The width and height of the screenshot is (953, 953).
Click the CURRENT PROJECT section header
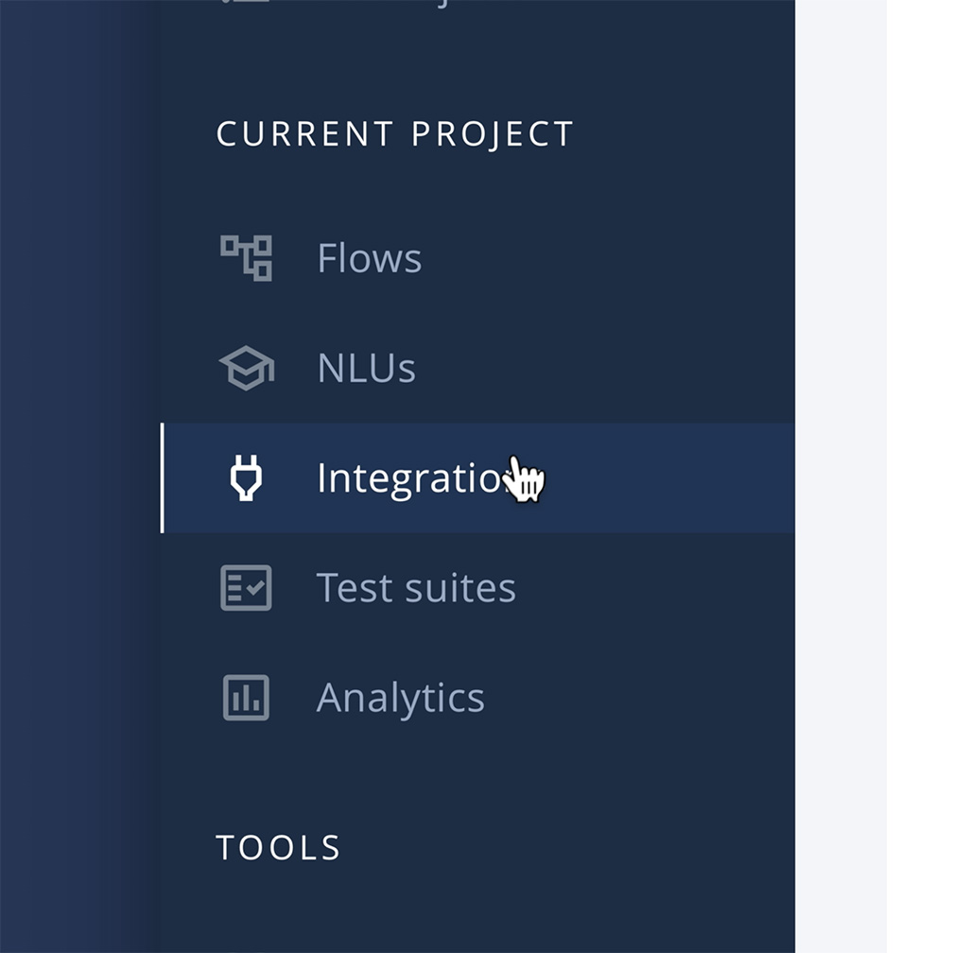click(x=393, y=133)
